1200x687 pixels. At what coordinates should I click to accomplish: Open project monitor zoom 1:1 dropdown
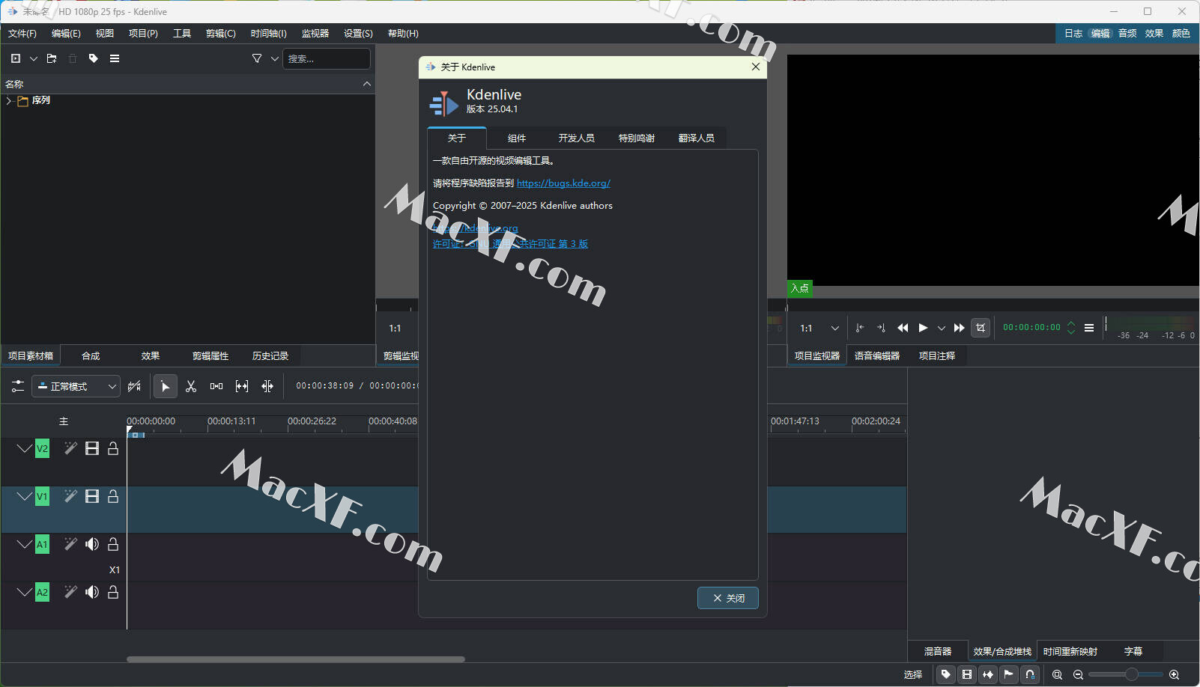pos(819,328)
